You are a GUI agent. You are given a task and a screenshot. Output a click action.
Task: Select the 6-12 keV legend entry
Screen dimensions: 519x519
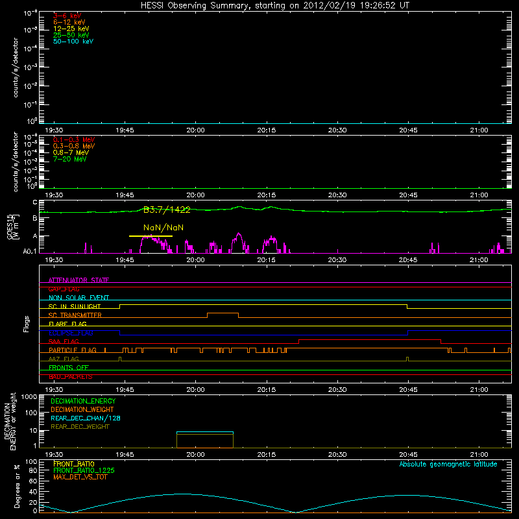[69, 22]
